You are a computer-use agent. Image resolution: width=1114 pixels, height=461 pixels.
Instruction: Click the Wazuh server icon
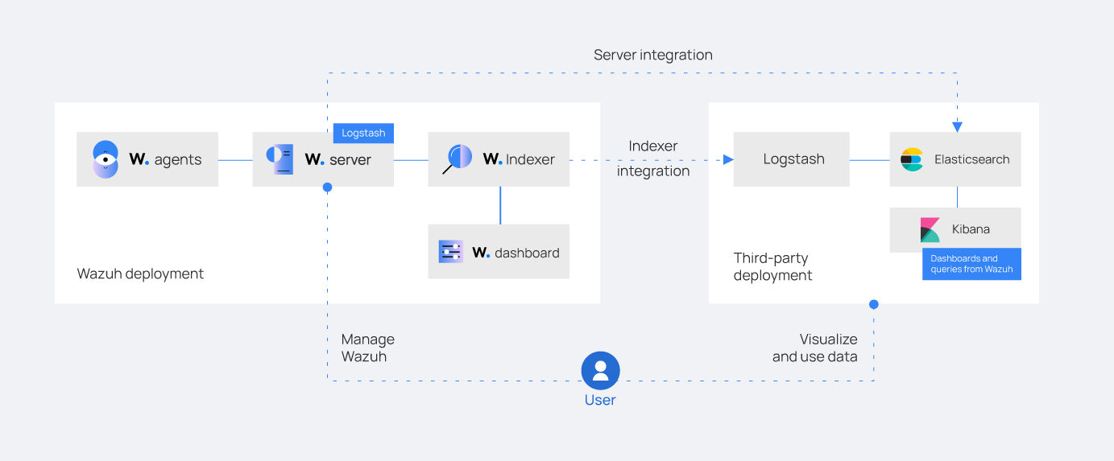pos(280,159)
